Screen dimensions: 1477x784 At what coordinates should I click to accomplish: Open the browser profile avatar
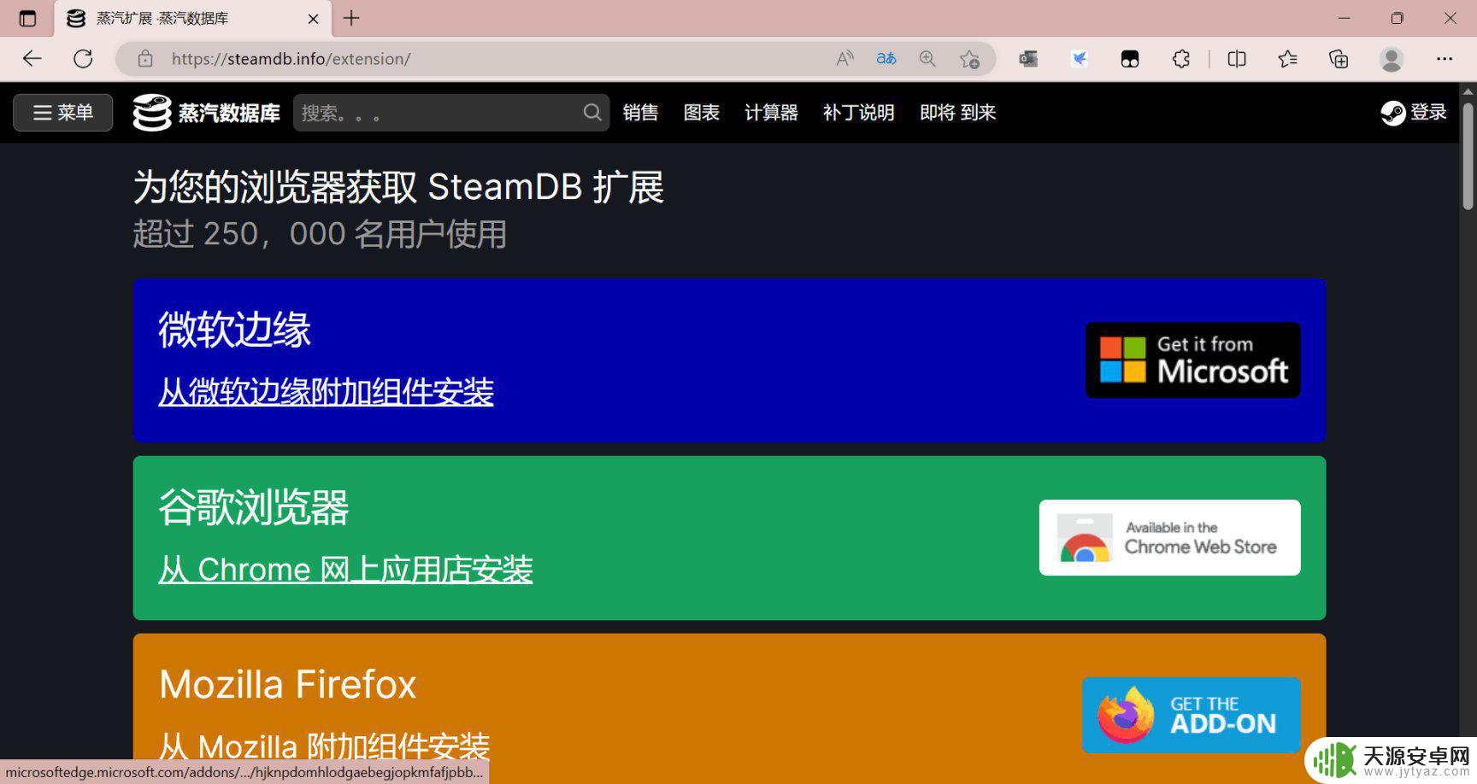click(x=1392, y=59)
